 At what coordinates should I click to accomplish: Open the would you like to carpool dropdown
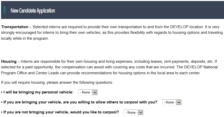tap(133, 113)
